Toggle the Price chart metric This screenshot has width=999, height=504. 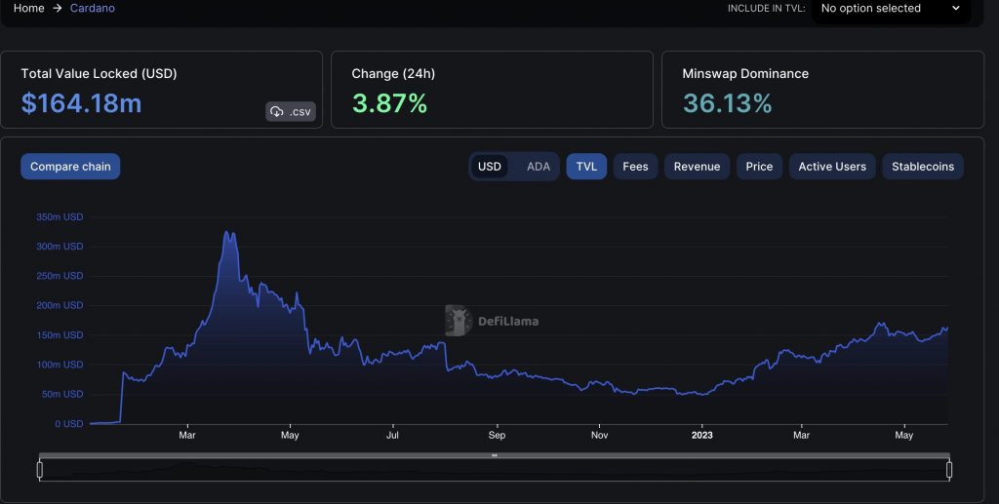pyautogui.click(x=759, y=166)
